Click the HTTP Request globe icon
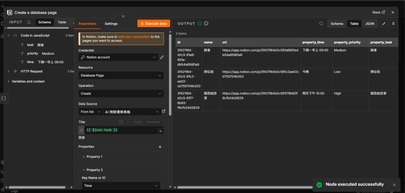Screen dimensions: 405x193 [x=15, y=71]
